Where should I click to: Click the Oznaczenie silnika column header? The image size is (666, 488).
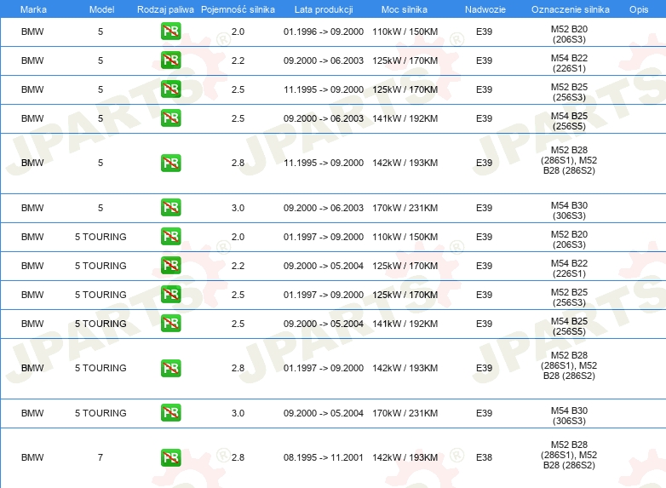(570, 9)
